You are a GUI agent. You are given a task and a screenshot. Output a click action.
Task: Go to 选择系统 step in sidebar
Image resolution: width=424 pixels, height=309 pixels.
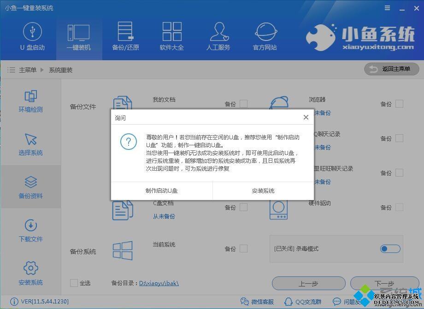[30, 144]
